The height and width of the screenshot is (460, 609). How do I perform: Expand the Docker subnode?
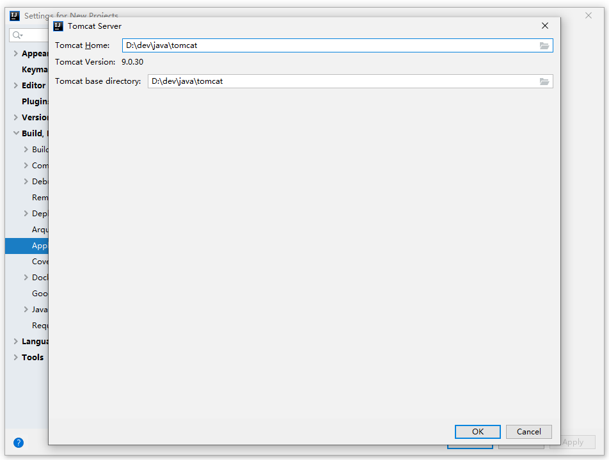[26, 278]
